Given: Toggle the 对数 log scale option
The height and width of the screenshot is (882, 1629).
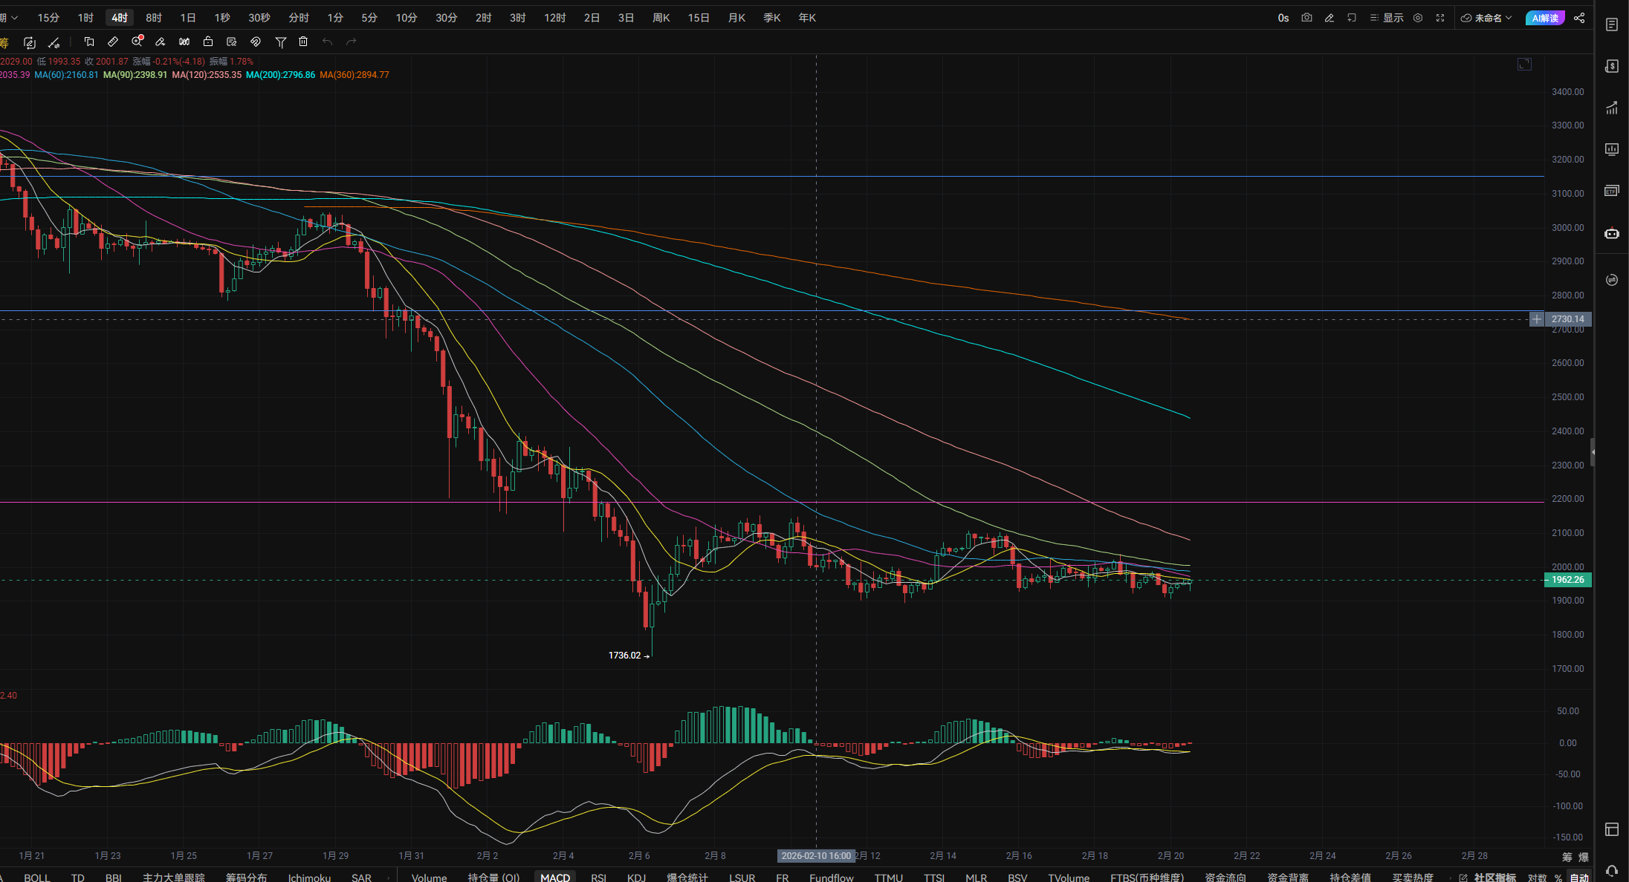Looking at the screenshot, I should [x=1537, y=878].
